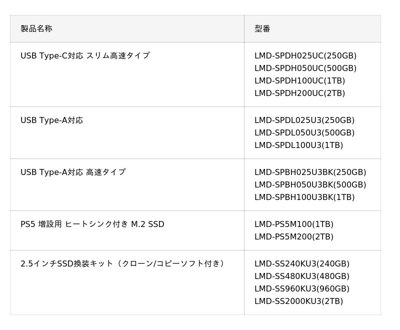This screenshot has height=330, width=400.
Task: Pick the LMD-SPDH200UC(2TB) model number
Action: click(x=299, y=93)
